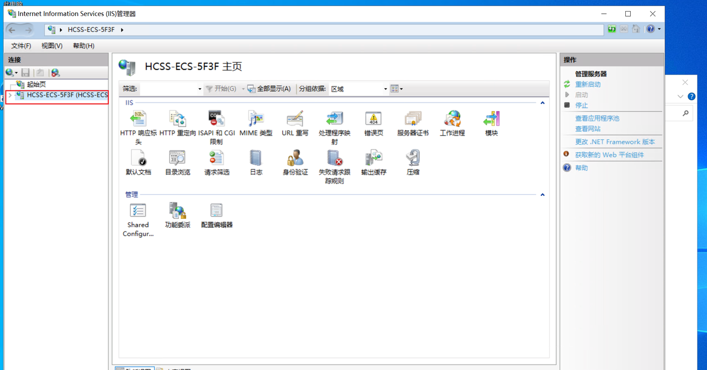Click the help icon in address bar
Viewport: 707px width, 370px height.
[651, 29]
